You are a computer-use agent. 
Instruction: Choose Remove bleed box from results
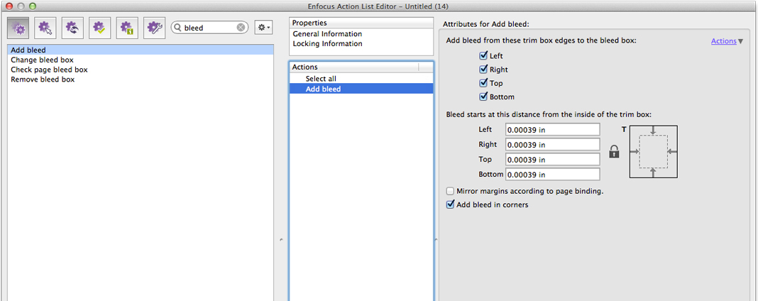pos(43,80)
